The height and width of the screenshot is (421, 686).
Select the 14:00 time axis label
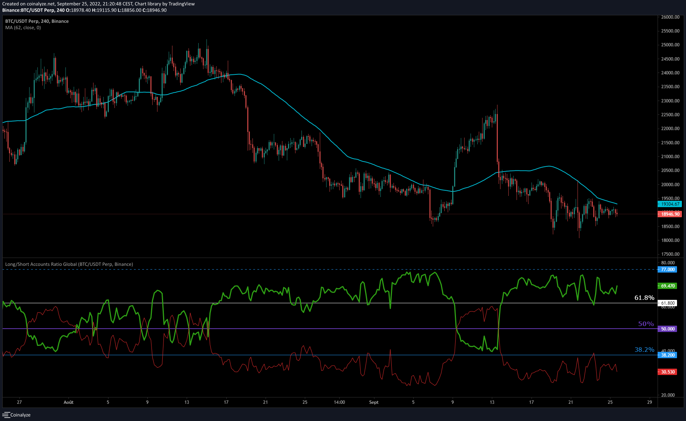pos(339,402)
